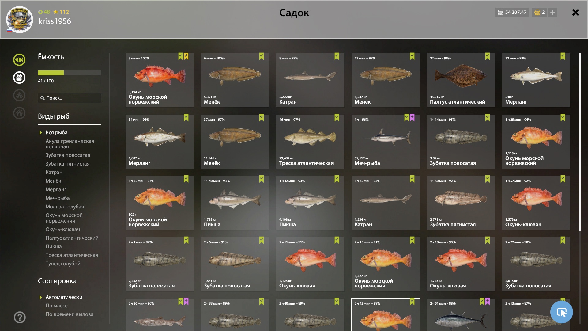Screen dimensions: 588x331
Task: Toggle green bookmark on Треска атлантическая card
Action: coord(337,118)
